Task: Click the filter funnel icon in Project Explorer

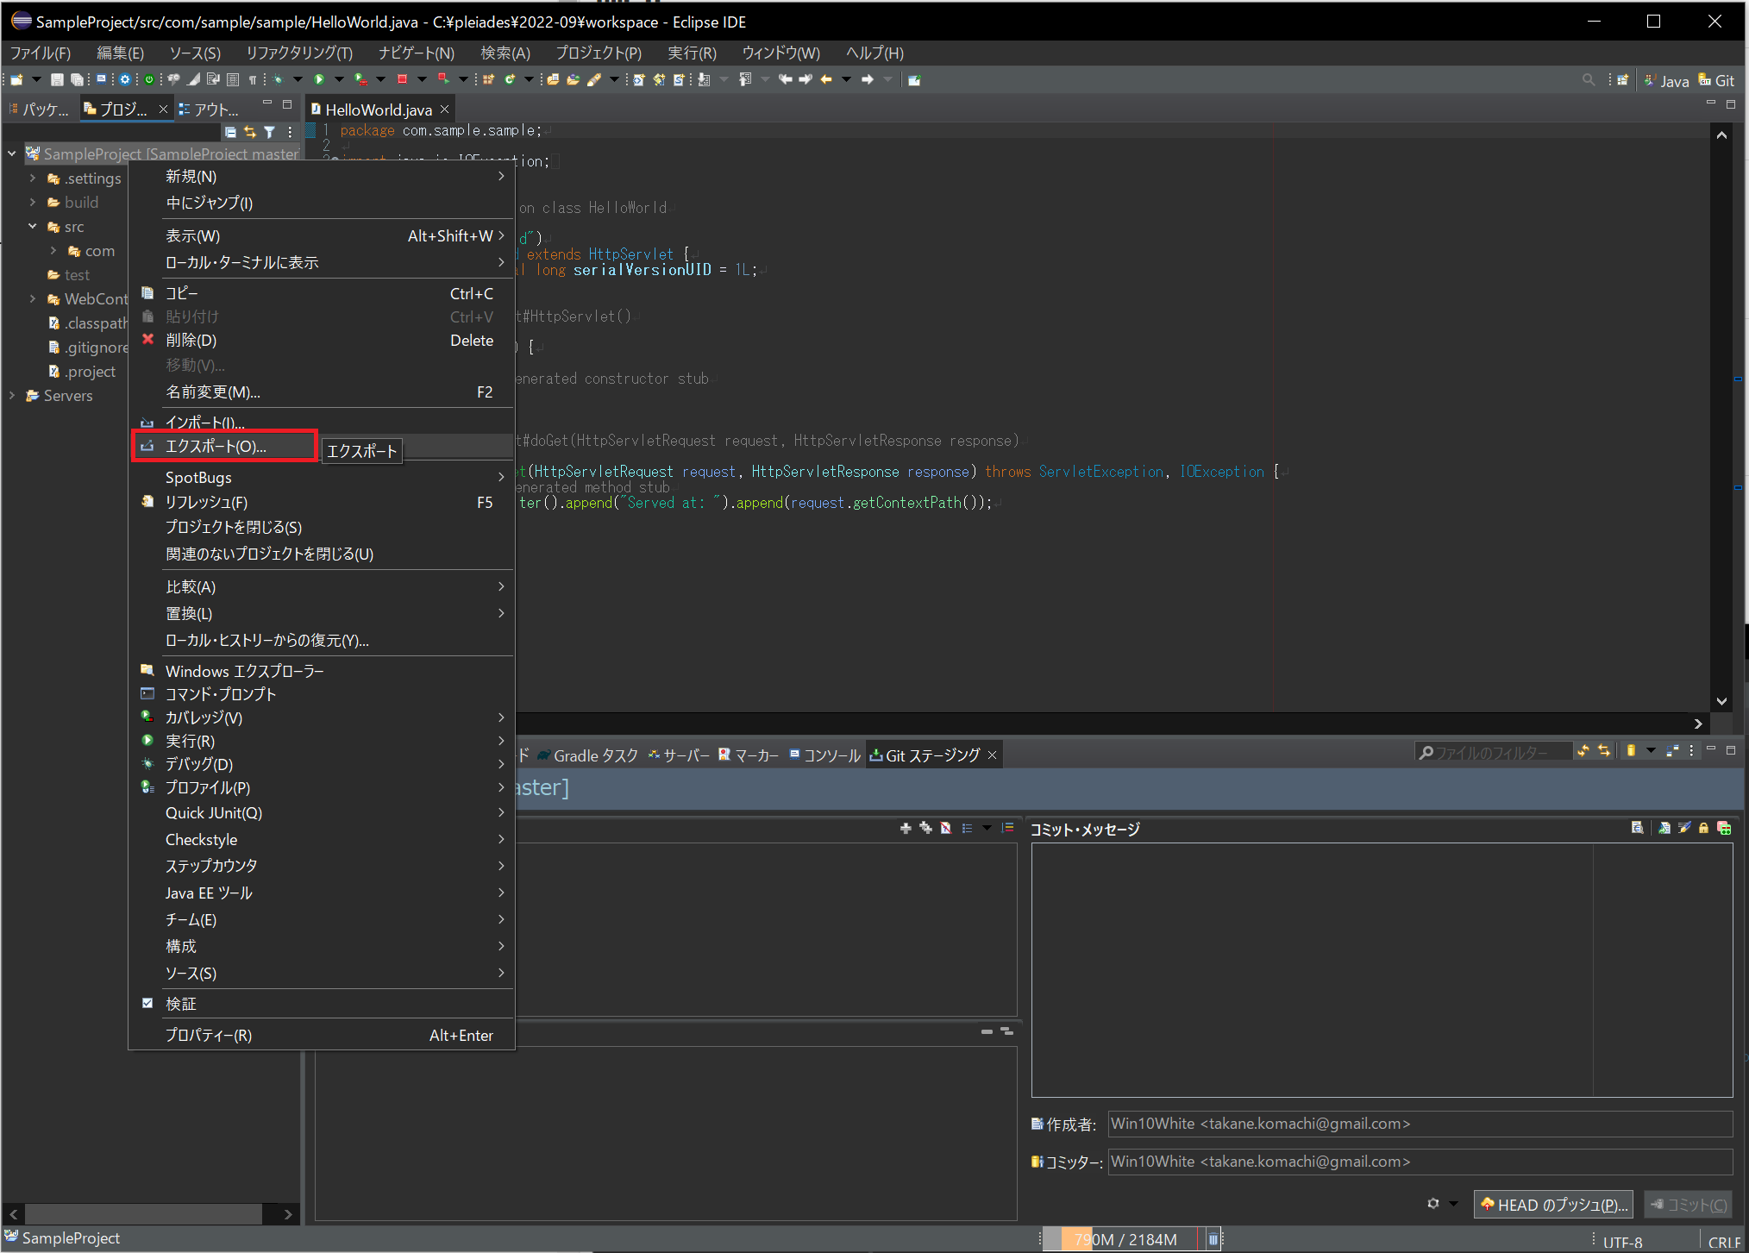Action: tap(270, 132)
